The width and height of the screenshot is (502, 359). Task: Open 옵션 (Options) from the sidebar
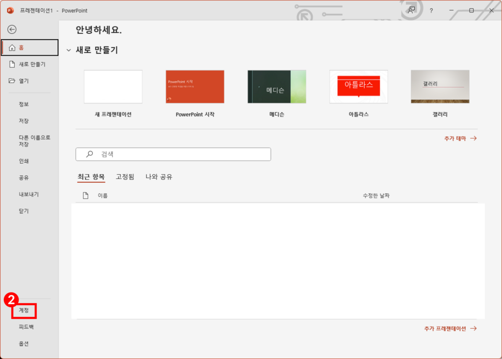coord(24,344)
